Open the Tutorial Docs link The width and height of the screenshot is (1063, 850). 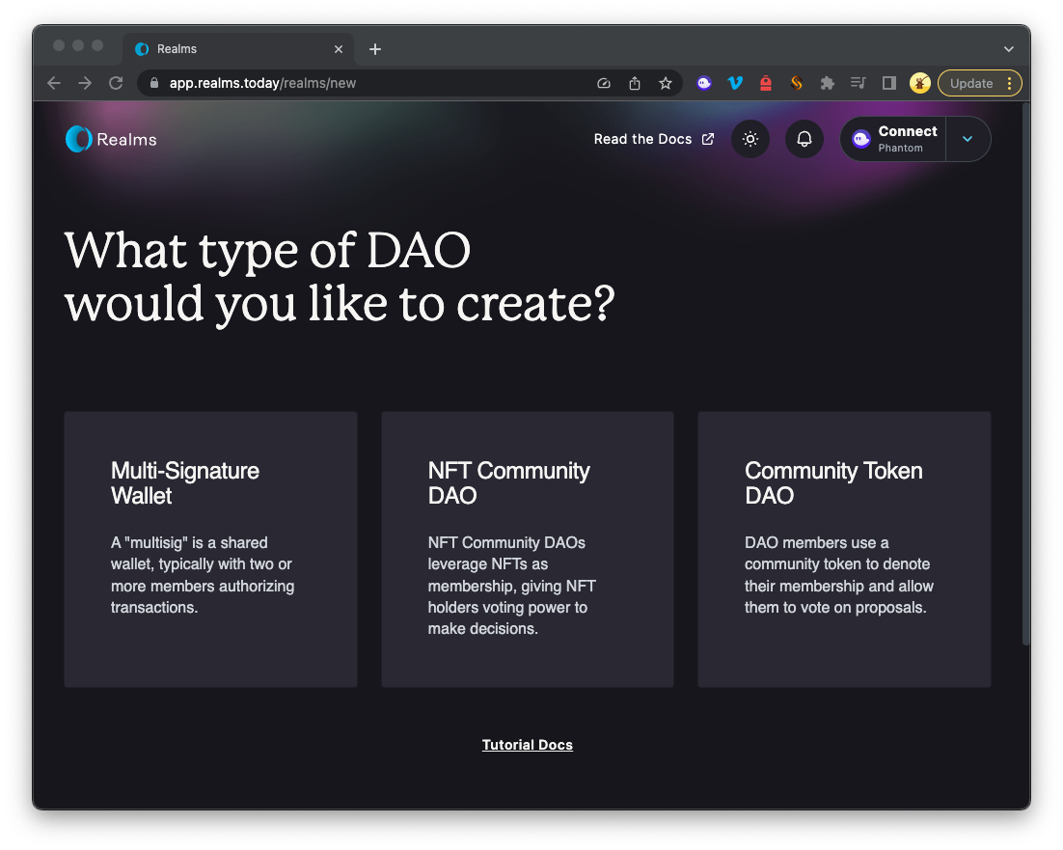(x=528, y=745)
